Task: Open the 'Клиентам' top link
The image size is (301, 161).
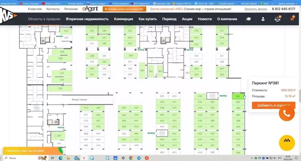Action: pos(35,9)
